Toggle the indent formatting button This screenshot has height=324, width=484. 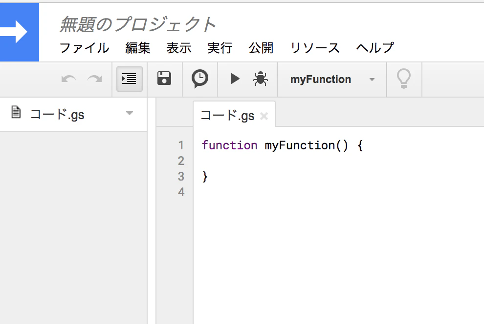(130, 79)
